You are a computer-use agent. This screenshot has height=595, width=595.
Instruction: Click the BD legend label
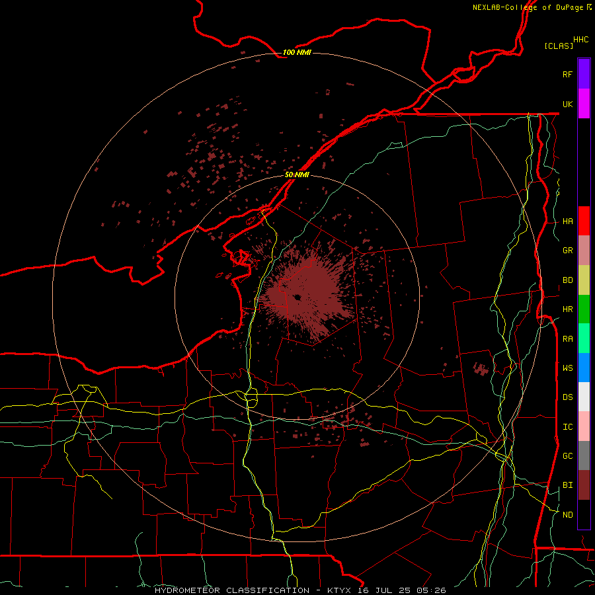click(567, 280)
